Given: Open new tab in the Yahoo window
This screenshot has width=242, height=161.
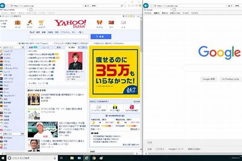Looking at the screenshot, I should click(31, 10).
